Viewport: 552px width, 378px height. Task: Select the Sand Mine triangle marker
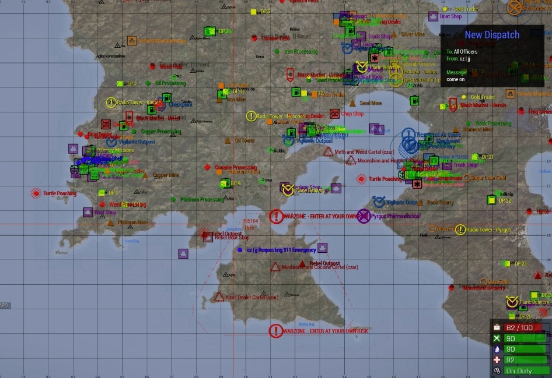click(352, 103)
